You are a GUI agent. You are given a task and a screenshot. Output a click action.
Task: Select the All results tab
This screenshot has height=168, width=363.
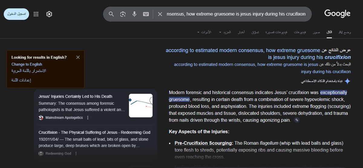point(329,32)
